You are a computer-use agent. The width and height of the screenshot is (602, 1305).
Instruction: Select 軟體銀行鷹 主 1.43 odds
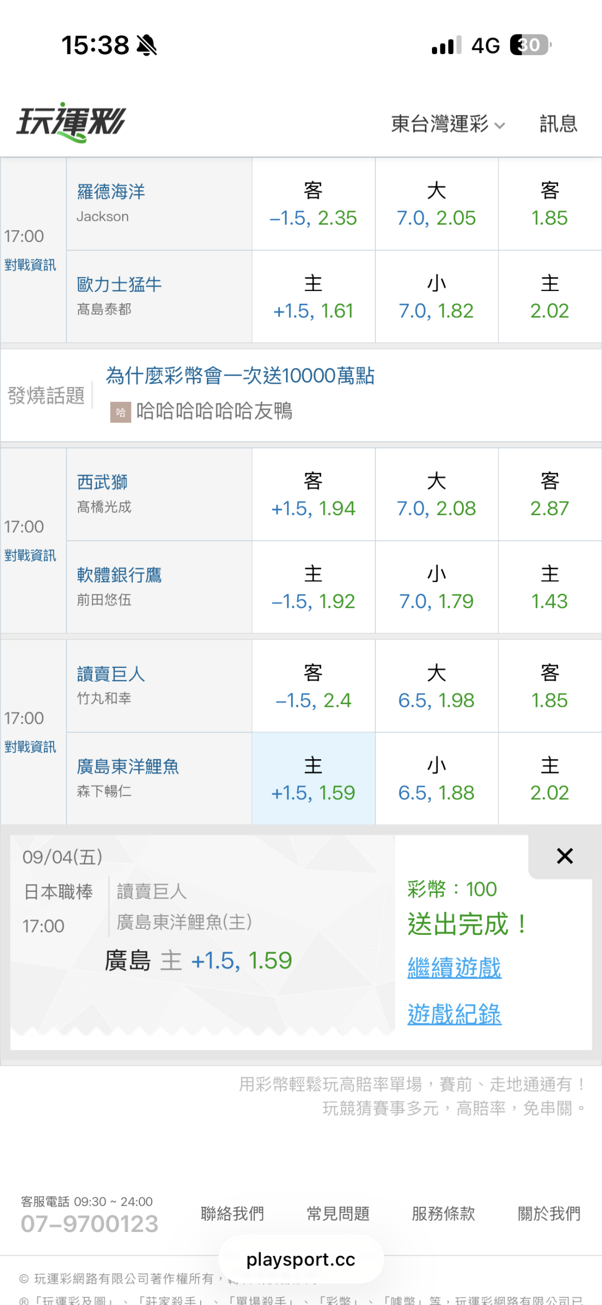click(x=550, y=587)
